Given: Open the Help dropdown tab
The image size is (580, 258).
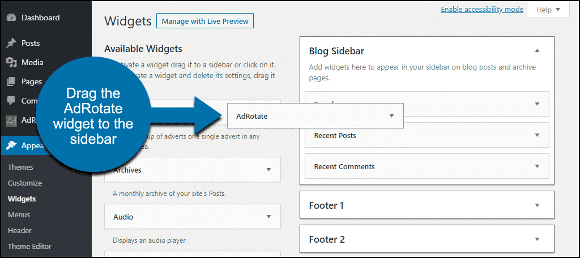Looking at the screenshot, I should [548, 10].
